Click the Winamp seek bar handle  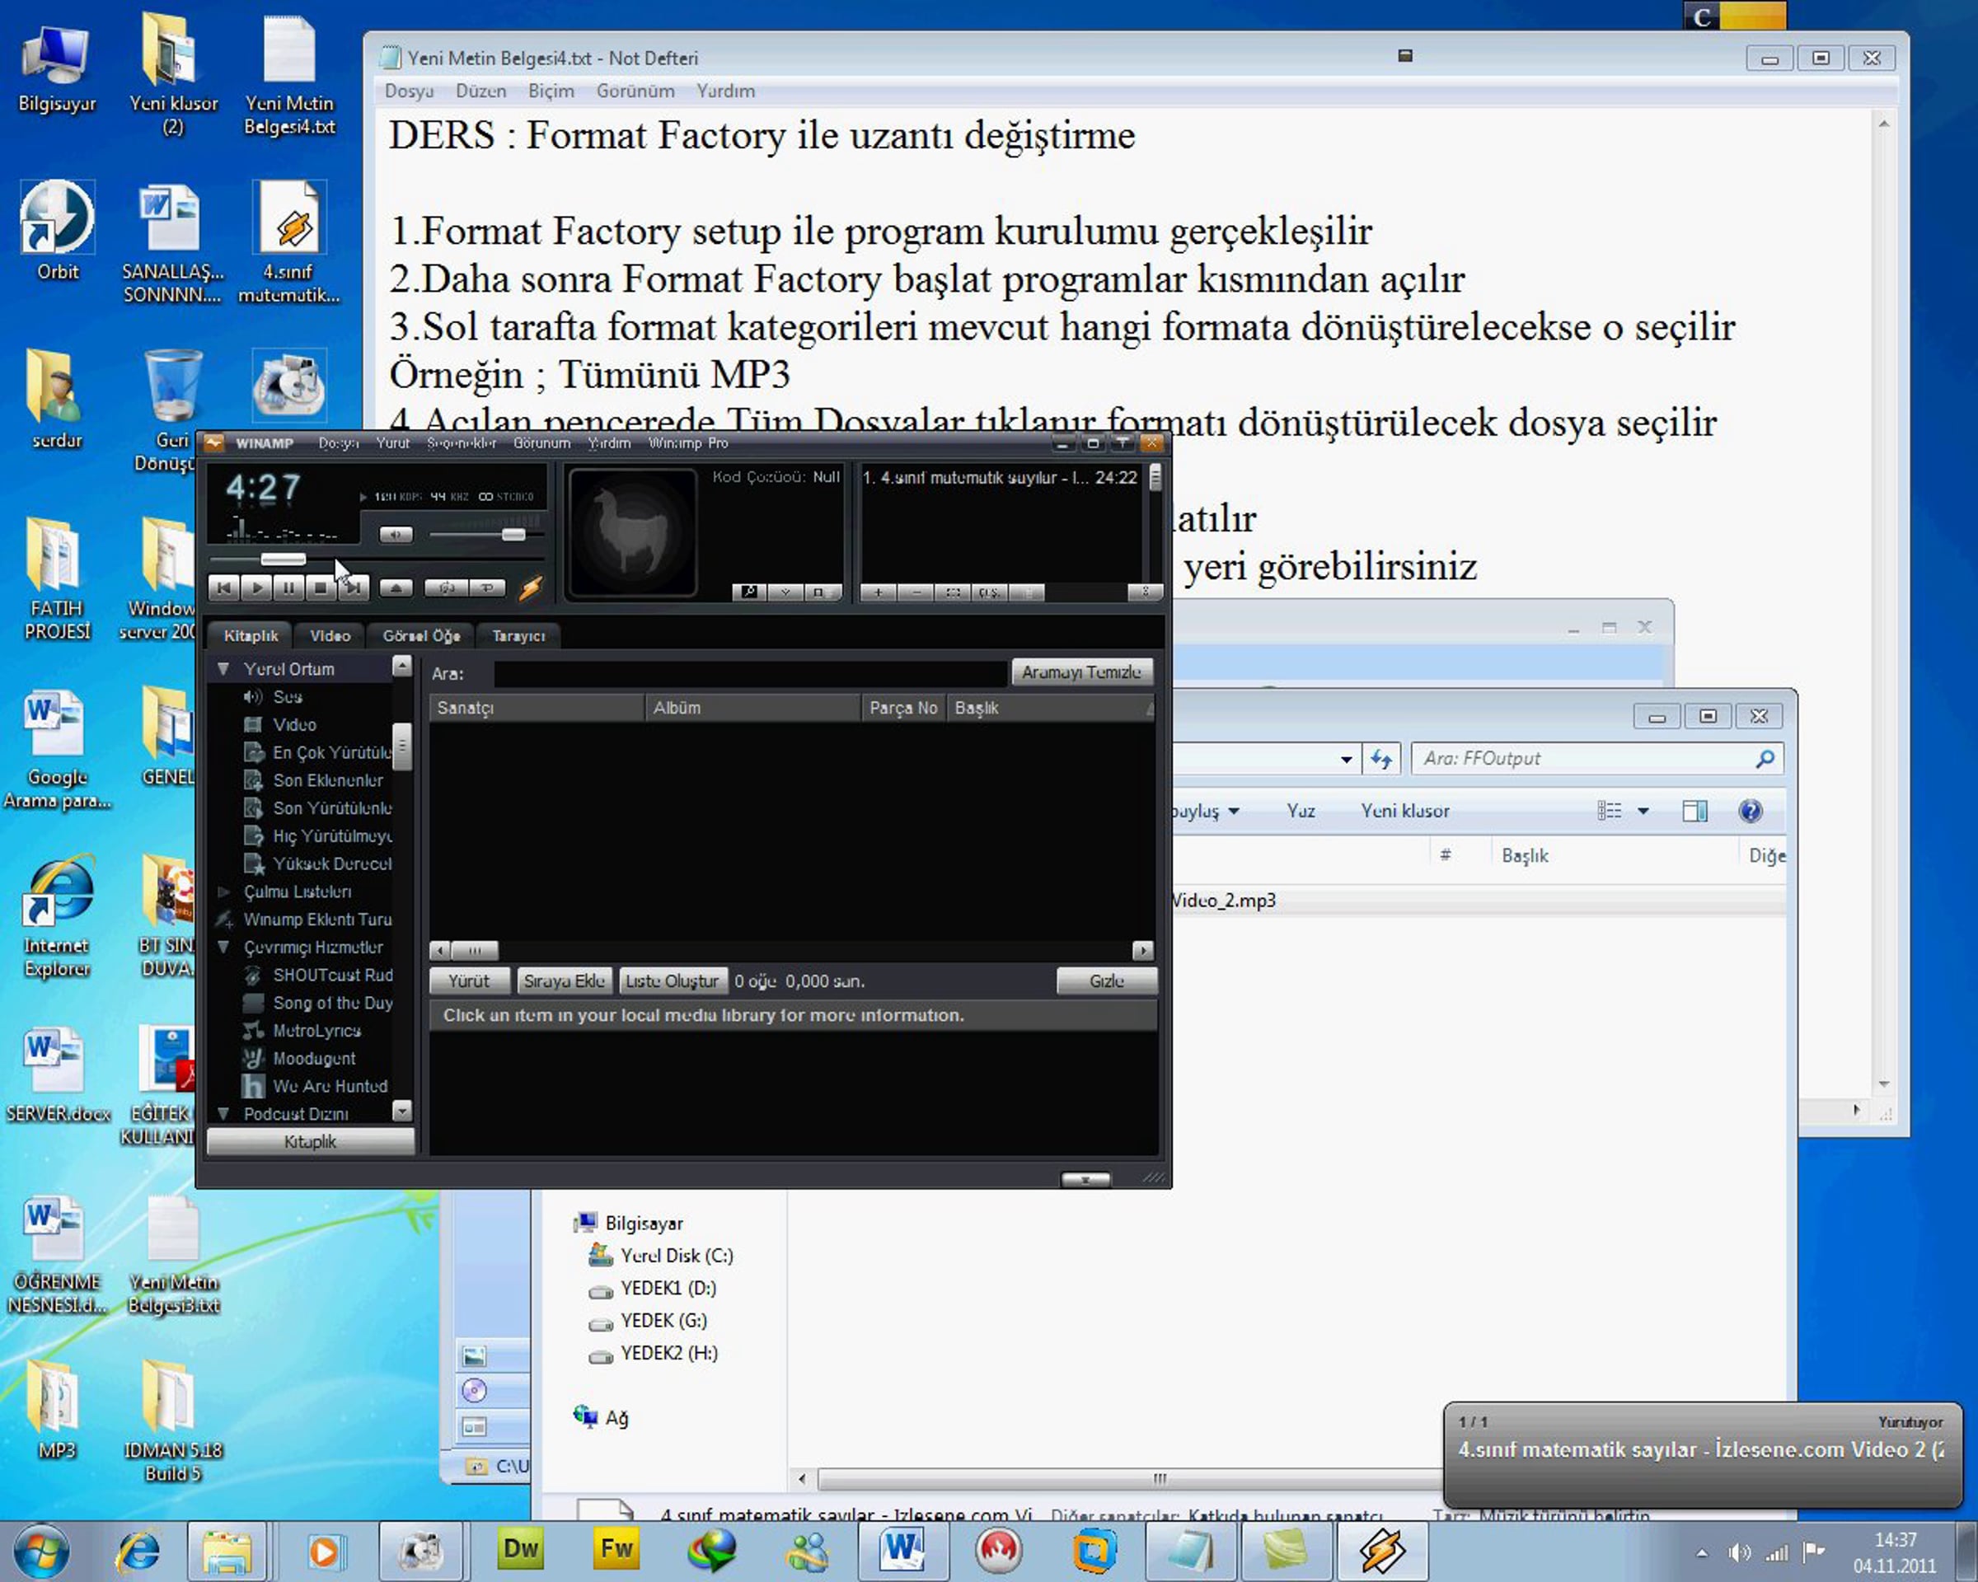[283, 559]
